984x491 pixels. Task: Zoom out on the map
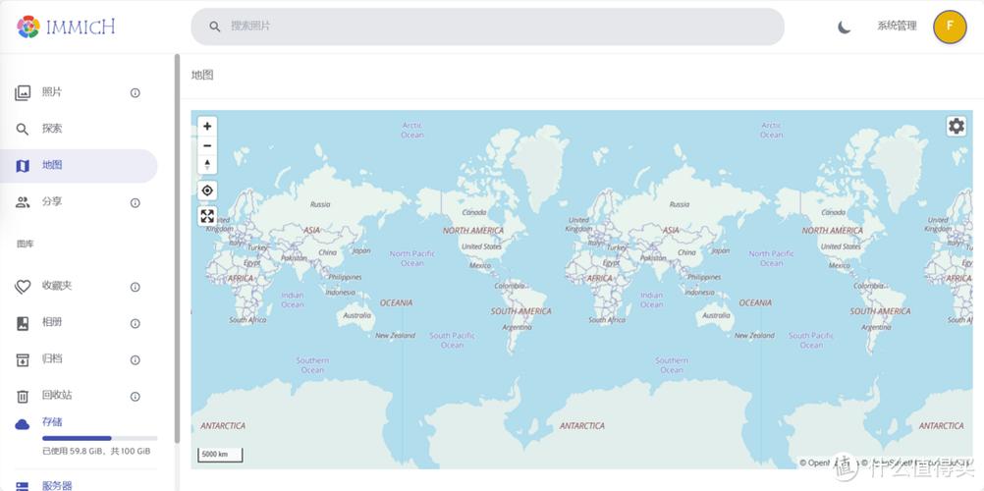(x=207, y=145)
